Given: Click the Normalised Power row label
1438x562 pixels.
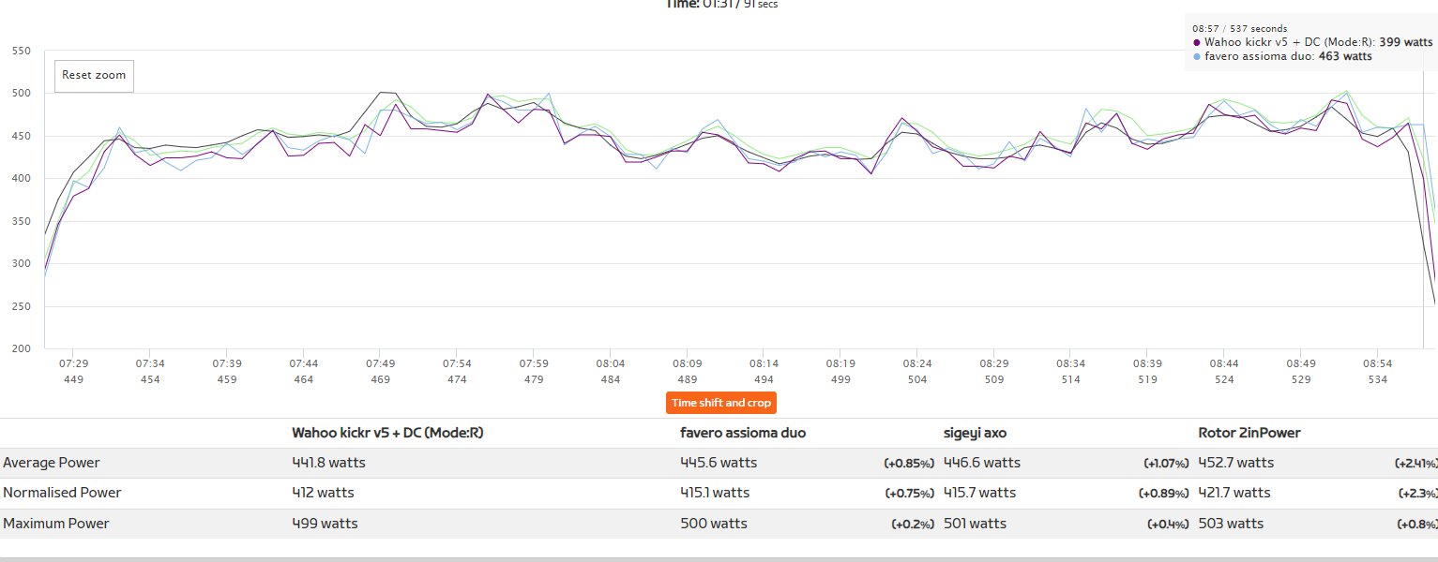Looking at the screenshot, I should click(x=62, y=493).
